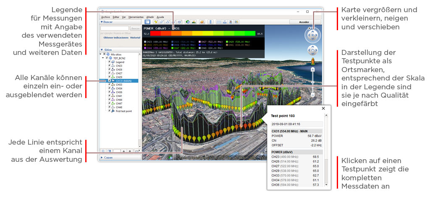Click the email envelope toolbar icon

tap(219, 22)
